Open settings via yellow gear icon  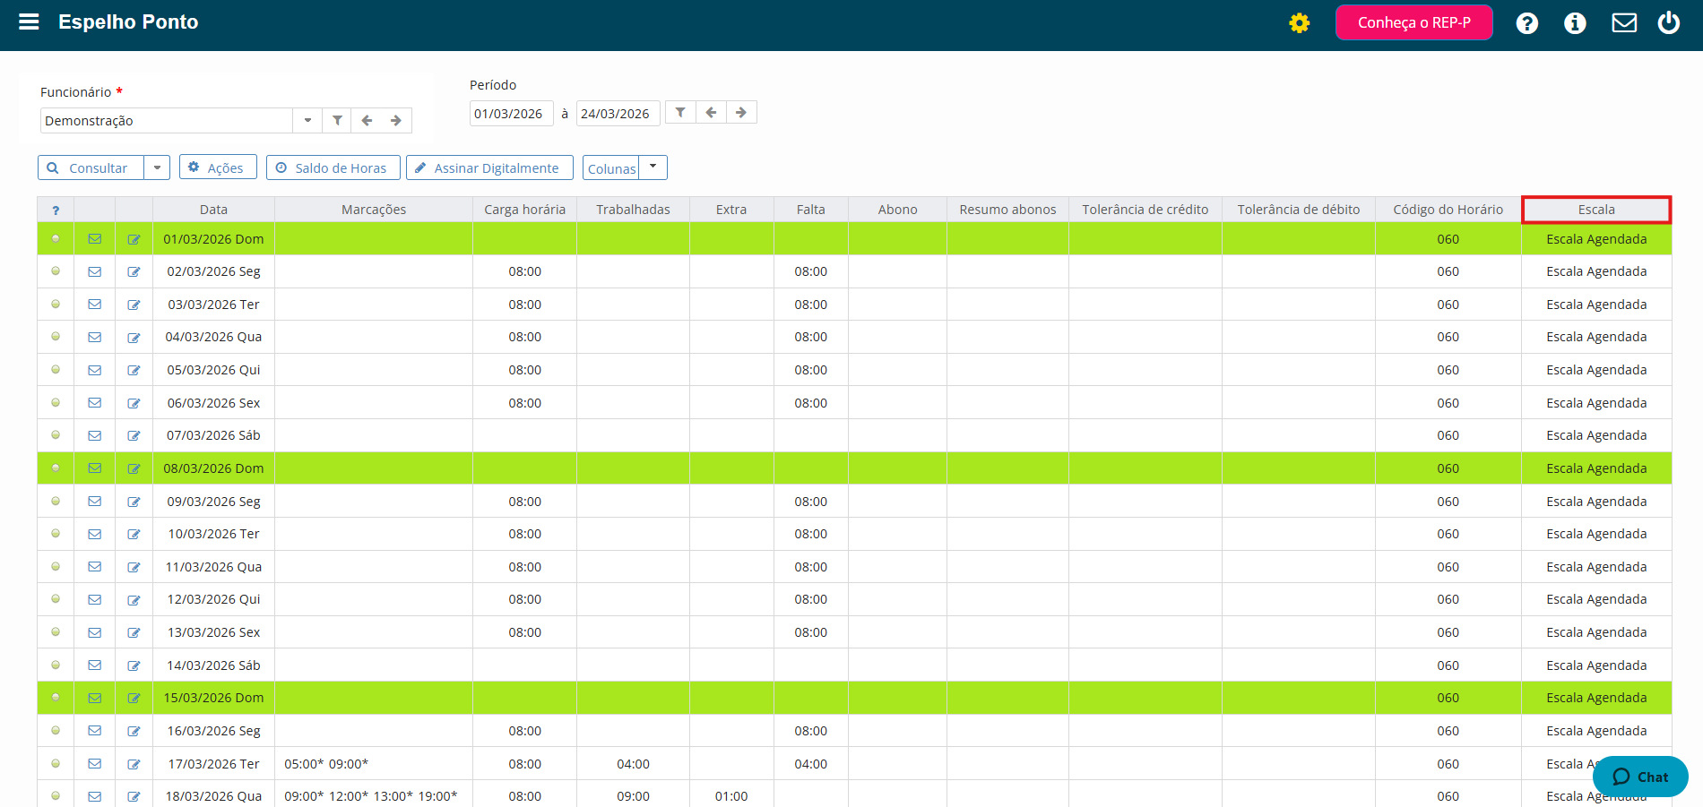click(x=1299, y=23)
